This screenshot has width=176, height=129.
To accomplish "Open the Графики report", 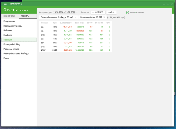I will point(19,35).
